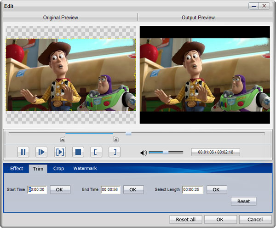Stop the video playback
This screenshot has height=228, width=276.
point(78,152)
